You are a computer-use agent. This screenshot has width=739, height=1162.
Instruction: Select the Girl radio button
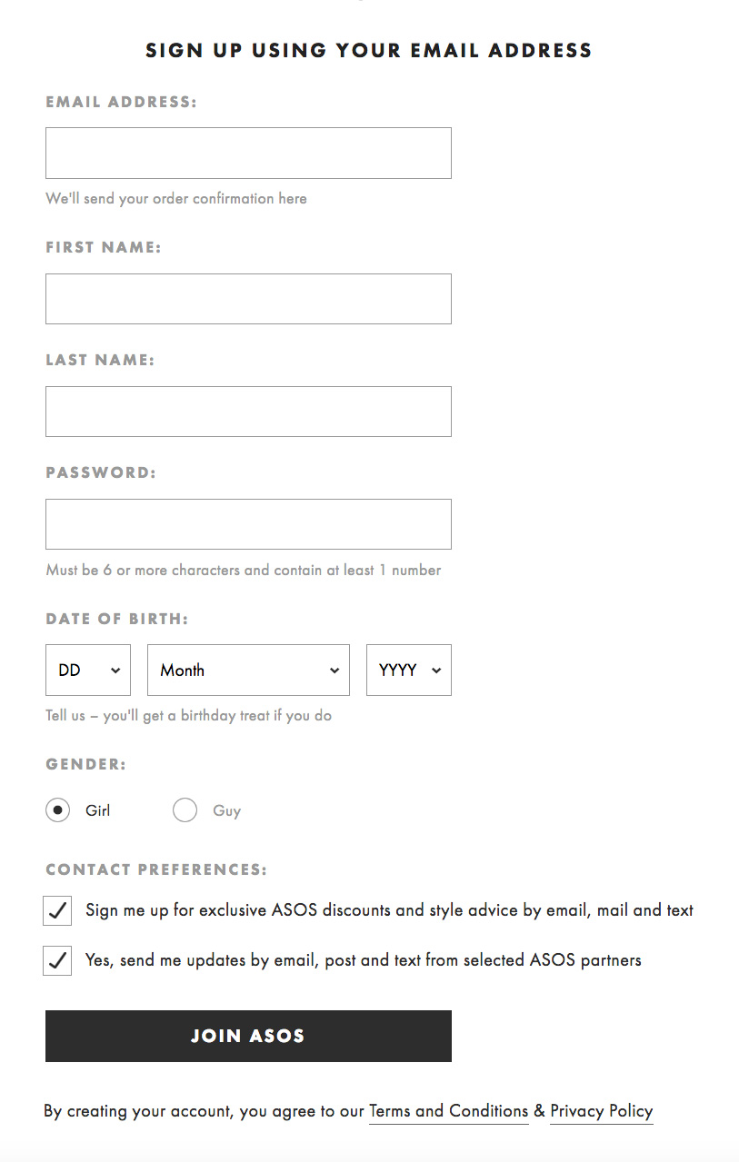click(58, 810)
